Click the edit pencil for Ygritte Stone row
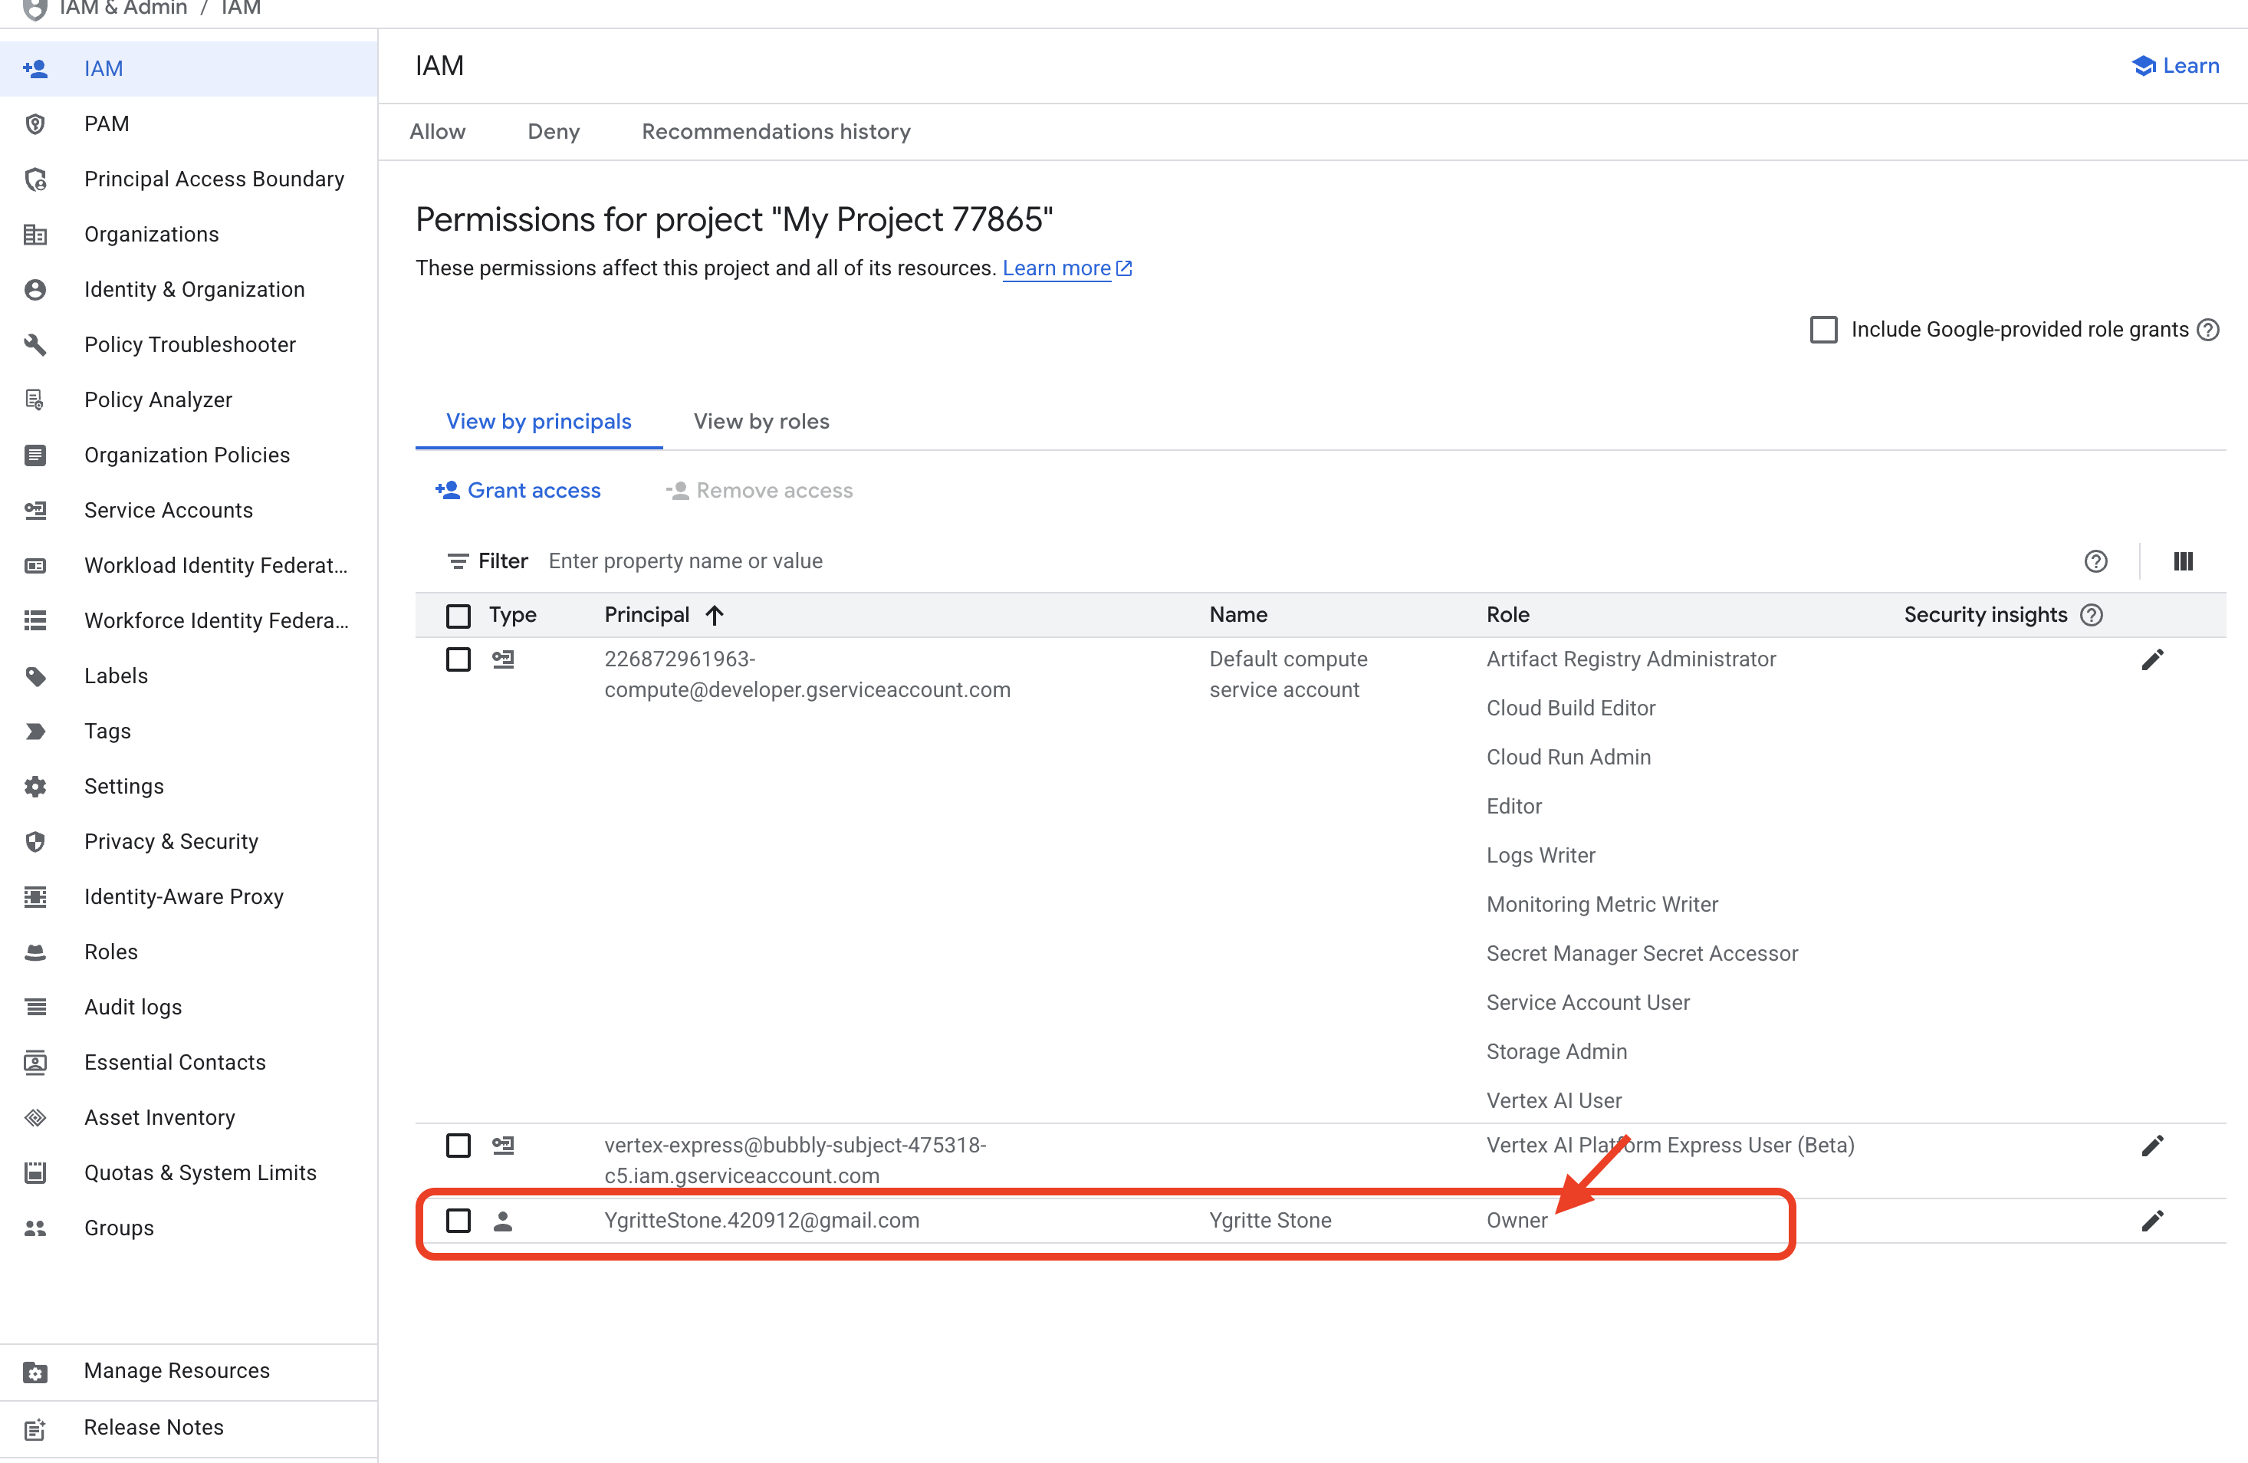Image resolution: width=2248 pixels, height=1463 pixels. point(2151,1220)
